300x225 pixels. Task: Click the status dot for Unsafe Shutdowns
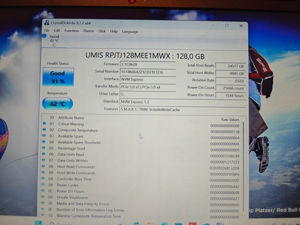(43, 197)
